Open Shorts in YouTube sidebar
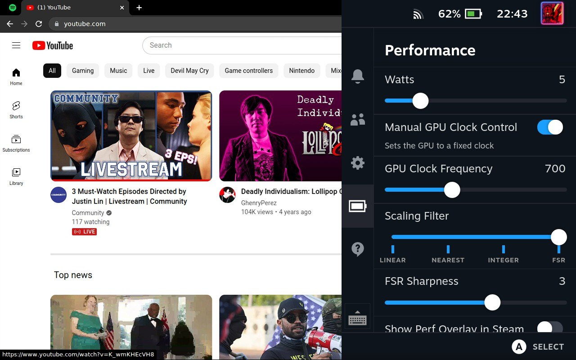Image resolution: width=576 pixels, height=360 pixels. click(x=16, y=110)
